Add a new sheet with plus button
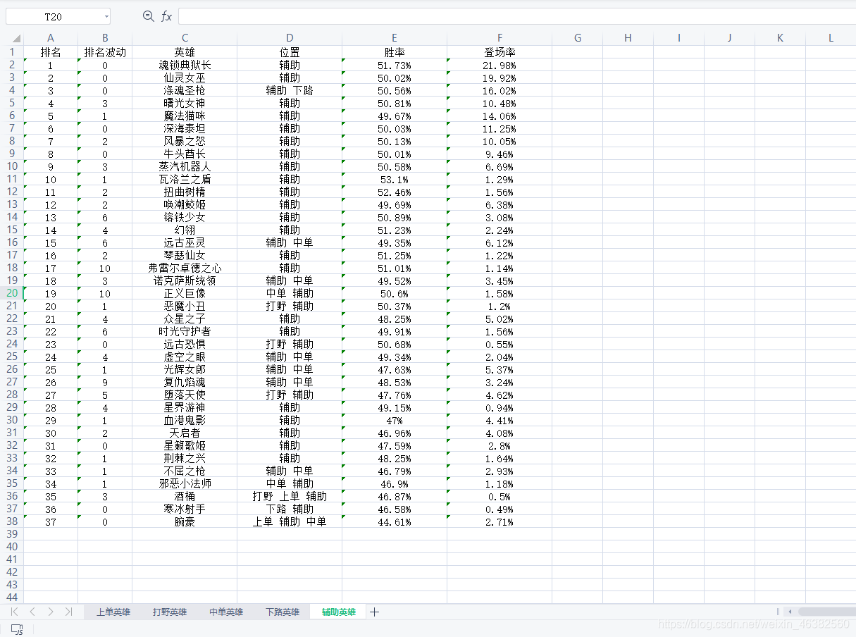This screenshot has height=637, width=856. point(375,612)
